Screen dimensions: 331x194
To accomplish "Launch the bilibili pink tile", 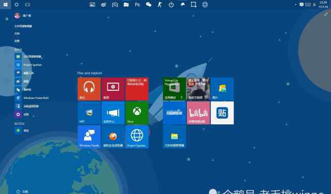I will tap(198, 113).
